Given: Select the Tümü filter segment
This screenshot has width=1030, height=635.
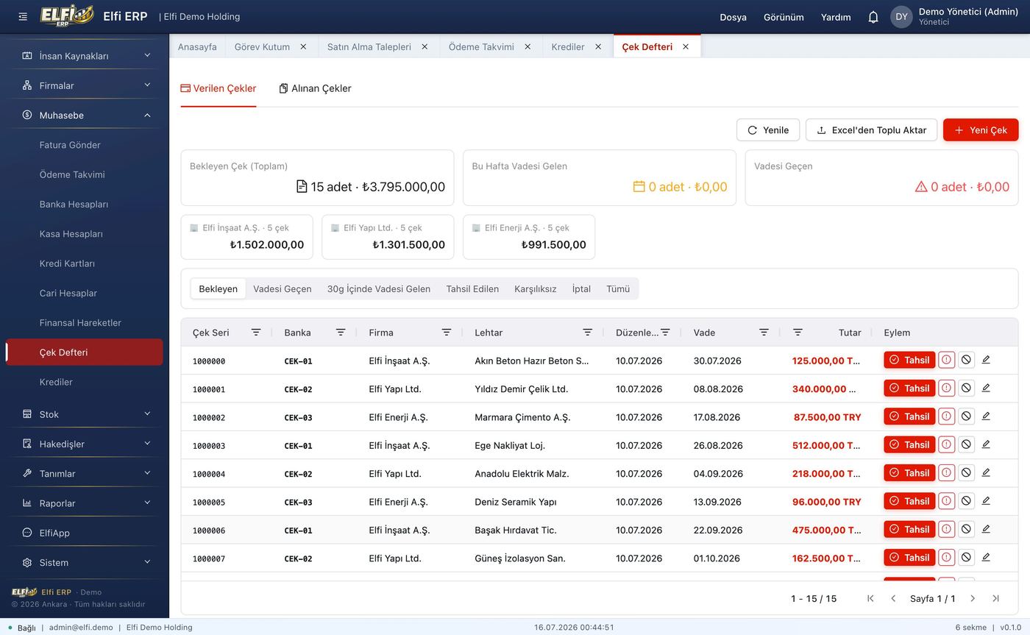Looking at the screenshot, I should [x=618, y=288].
